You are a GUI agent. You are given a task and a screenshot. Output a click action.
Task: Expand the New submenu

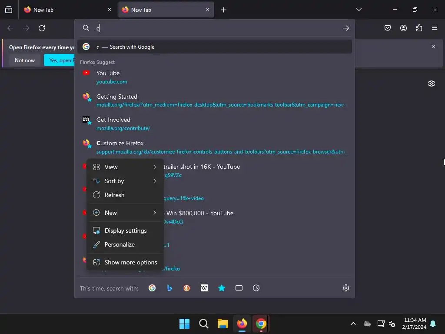click(125, 213)
